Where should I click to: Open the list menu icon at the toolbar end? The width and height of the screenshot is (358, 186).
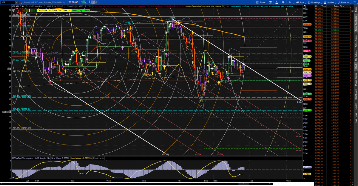point(354,2)
